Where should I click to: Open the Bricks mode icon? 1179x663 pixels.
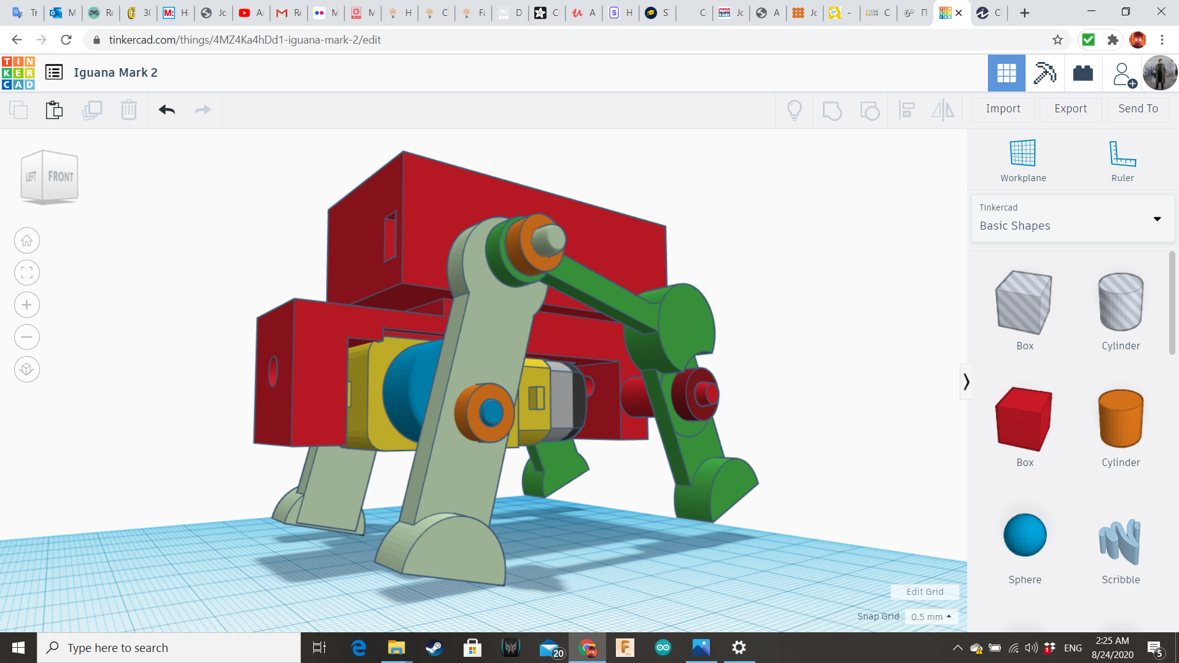click(1083, 73)
